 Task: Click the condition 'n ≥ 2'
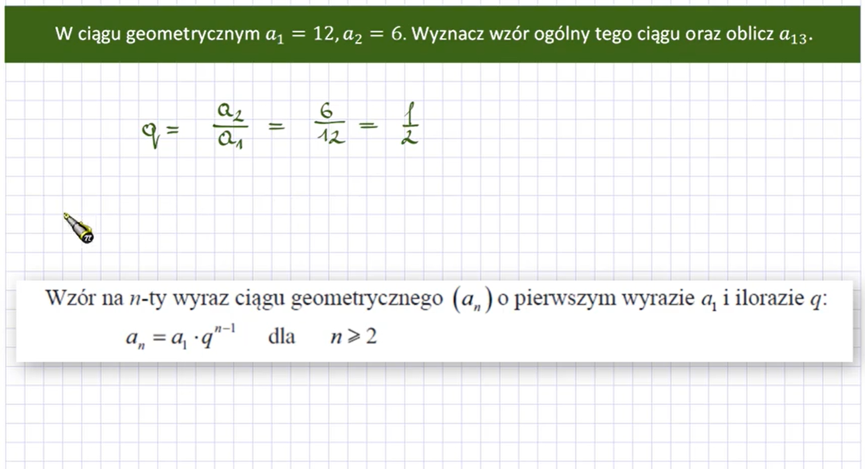click(x=353, y=337)
